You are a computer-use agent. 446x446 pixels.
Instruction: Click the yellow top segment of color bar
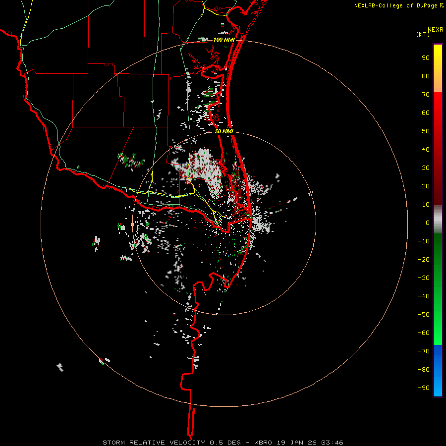tap(438, 68)
